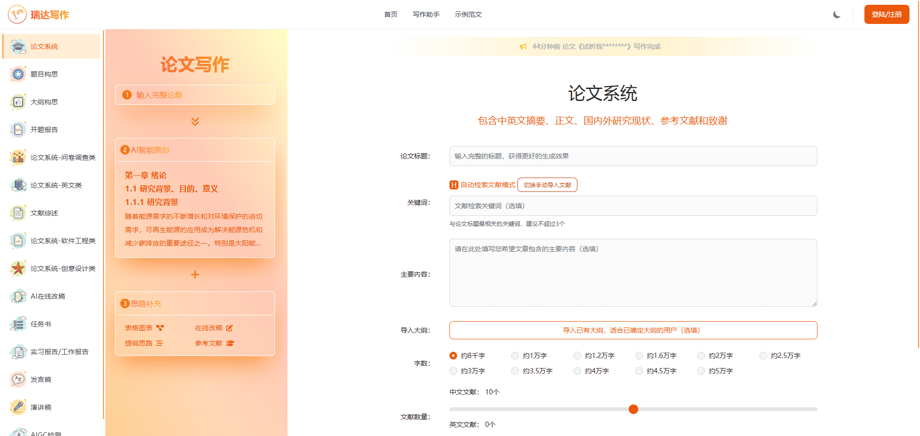
Task: Open 论文系统-软件工程类 sidebar icon
Action: (x=18, y=241)
